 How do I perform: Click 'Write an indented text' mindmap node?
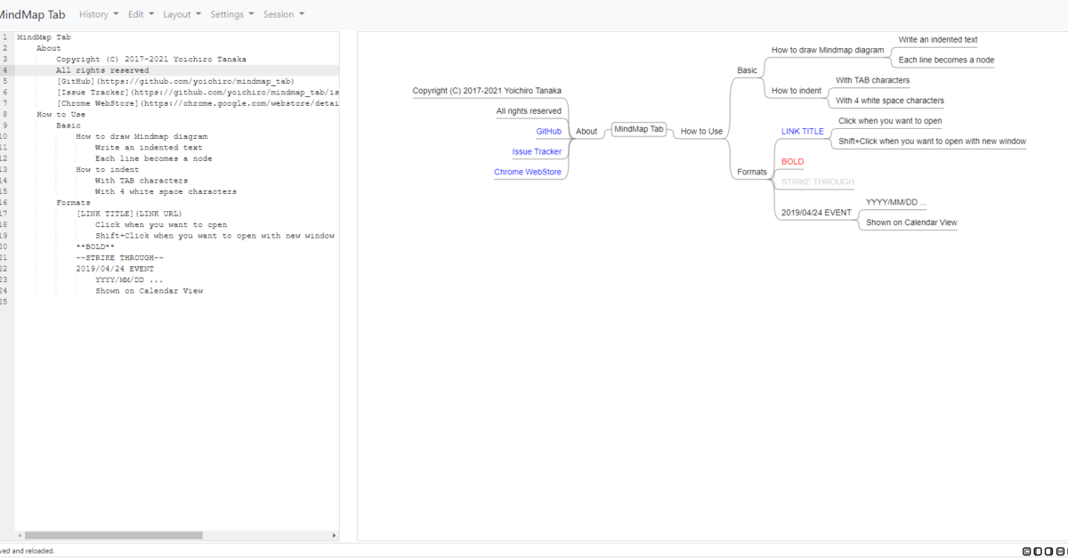[x=938, y=39]
